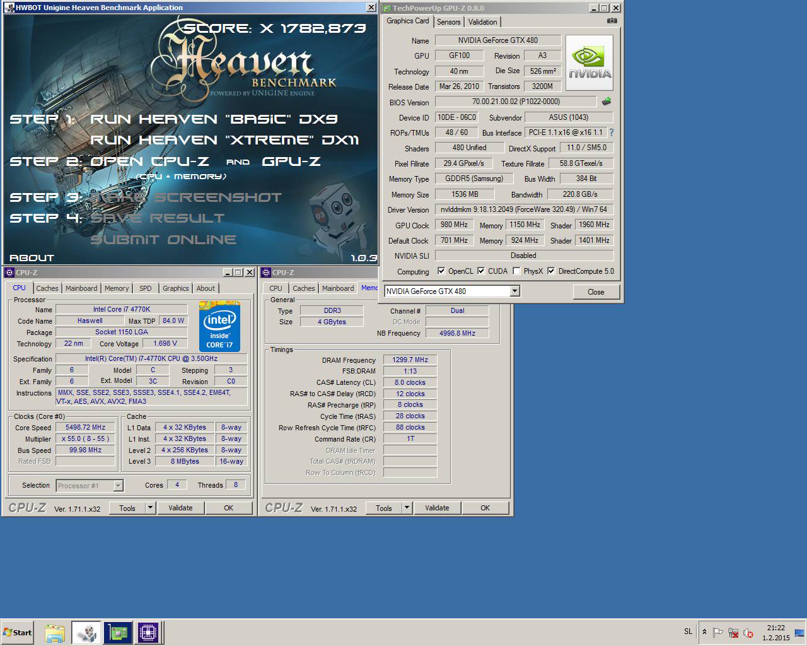
Task: Open the Mainboard tab in left CPU-Z
Action: click(x=81, y=288)
